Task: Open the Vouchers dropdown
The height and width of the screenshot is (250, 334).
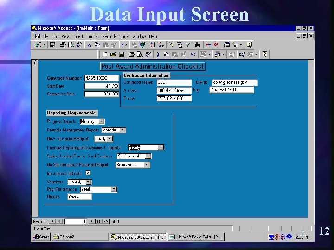Action: [89, 182]
